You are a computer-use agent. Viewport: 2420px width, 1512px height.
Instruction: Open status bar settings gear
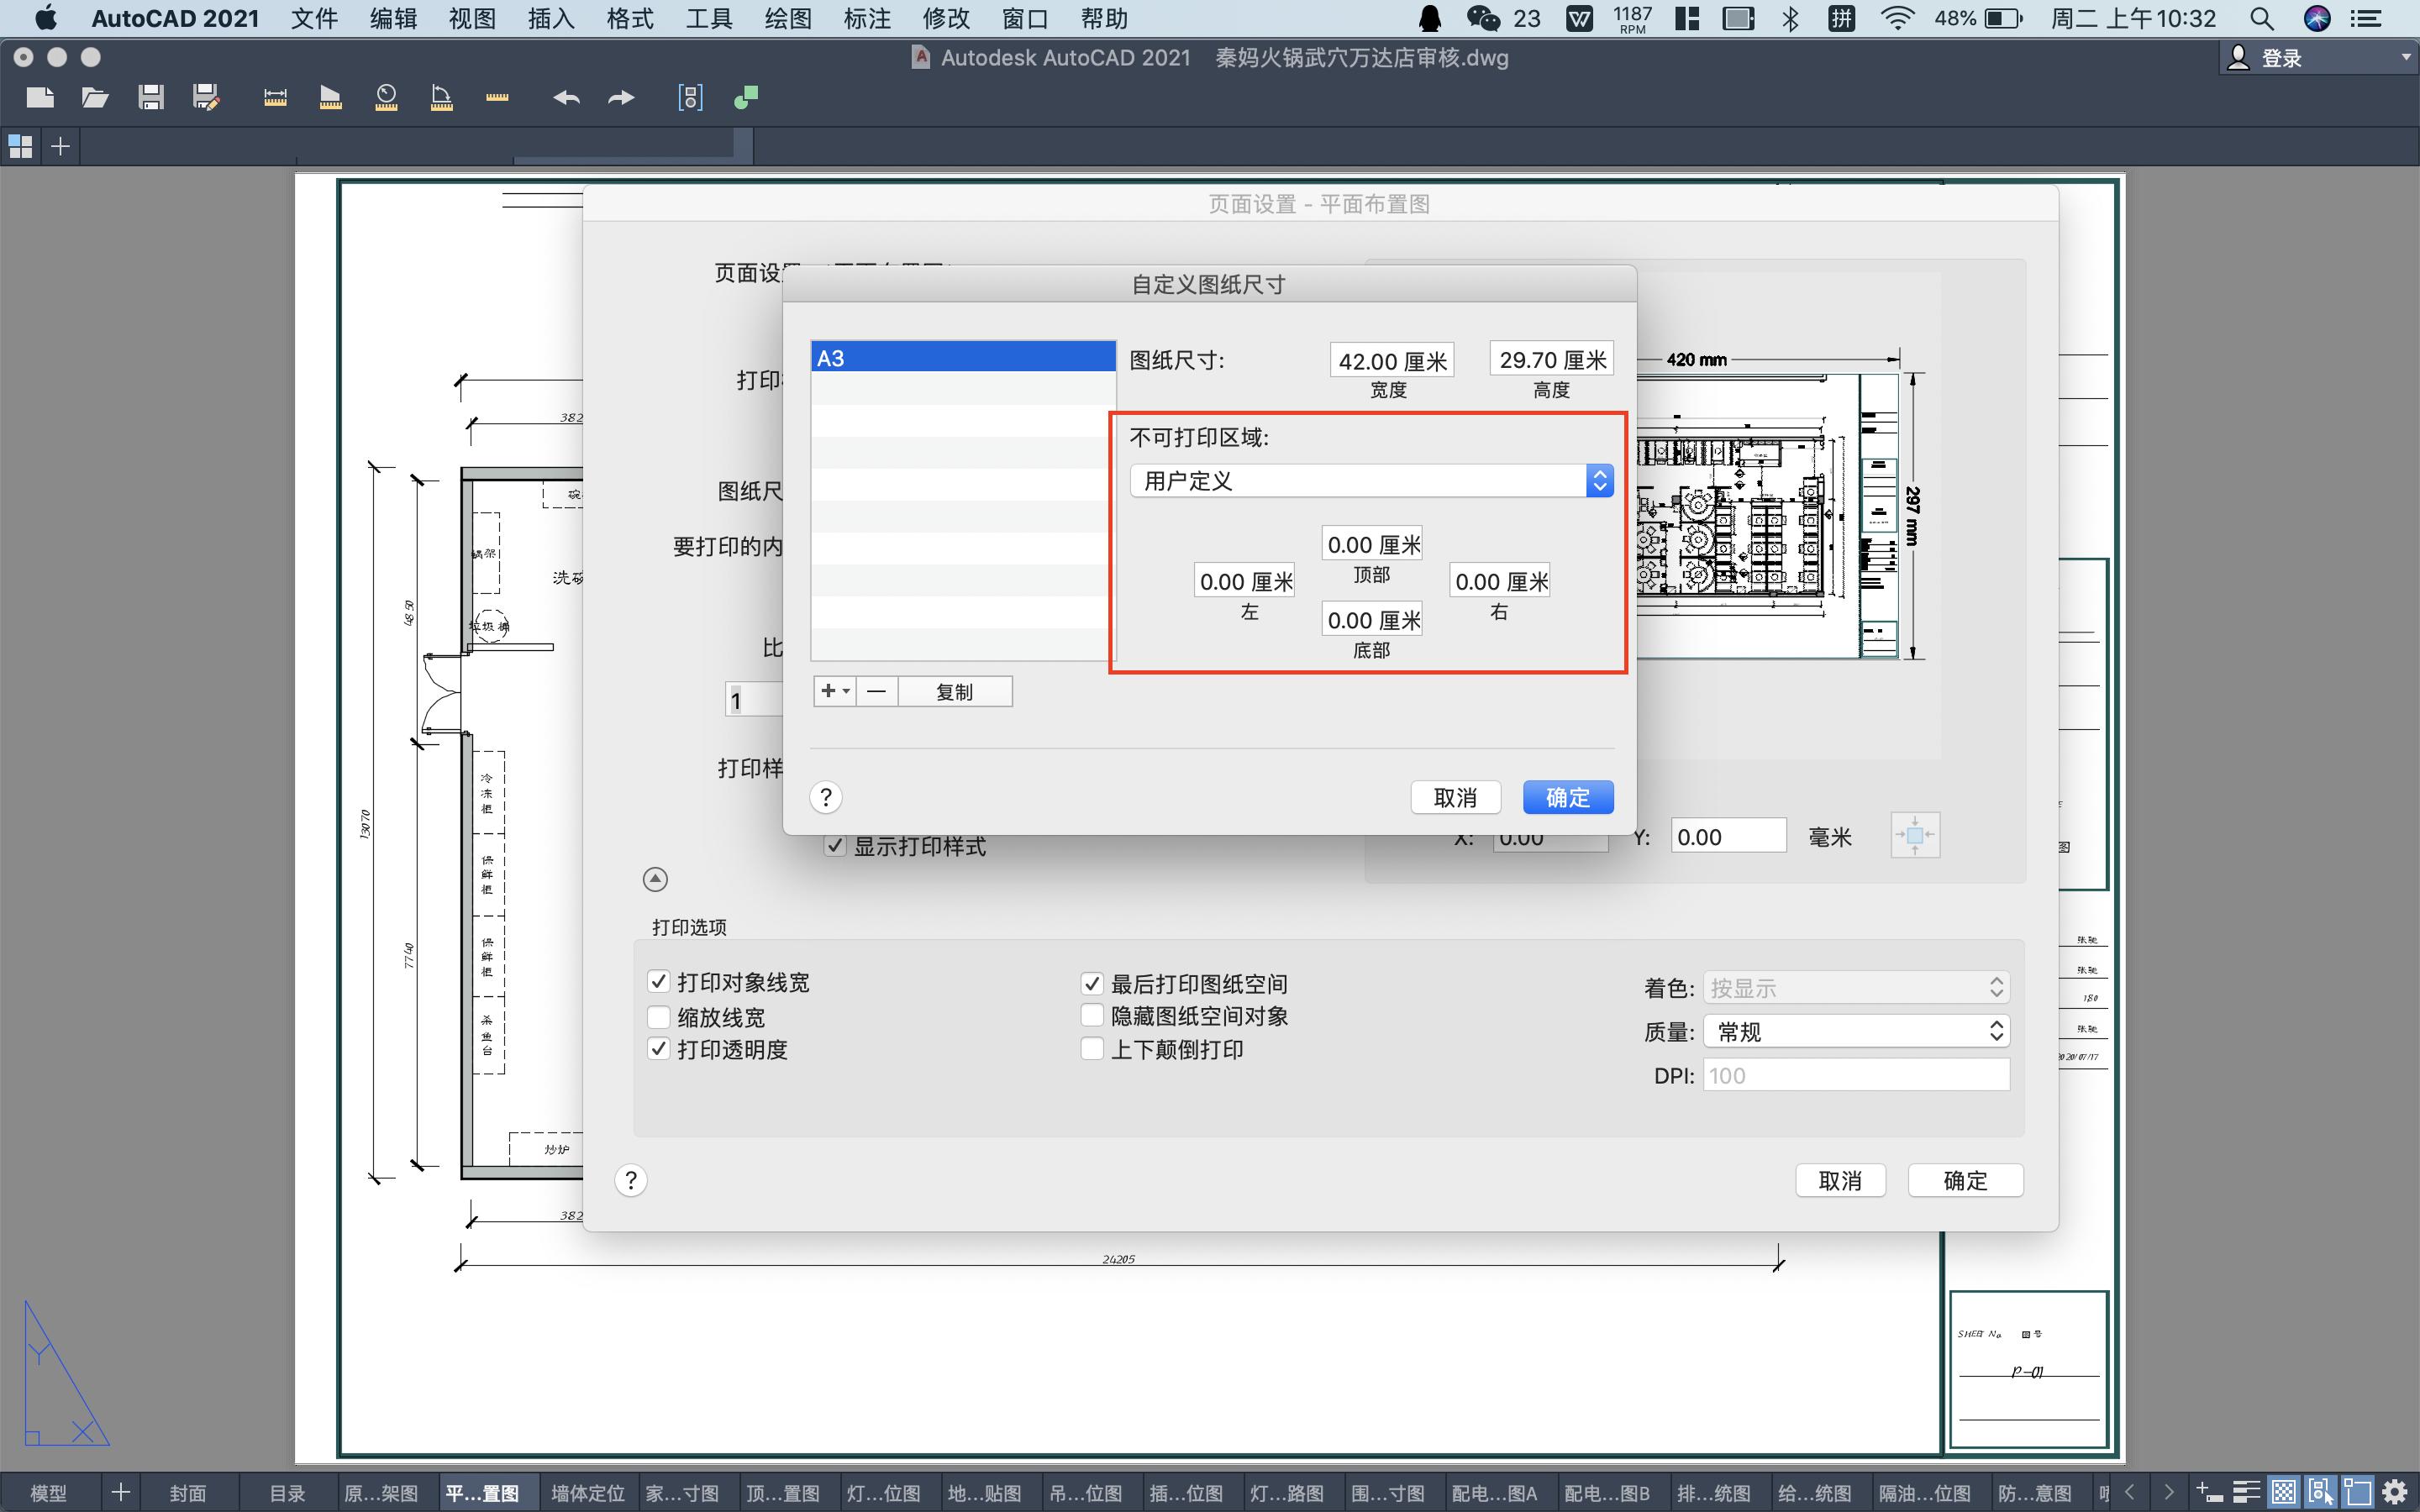[2395, 1492]
